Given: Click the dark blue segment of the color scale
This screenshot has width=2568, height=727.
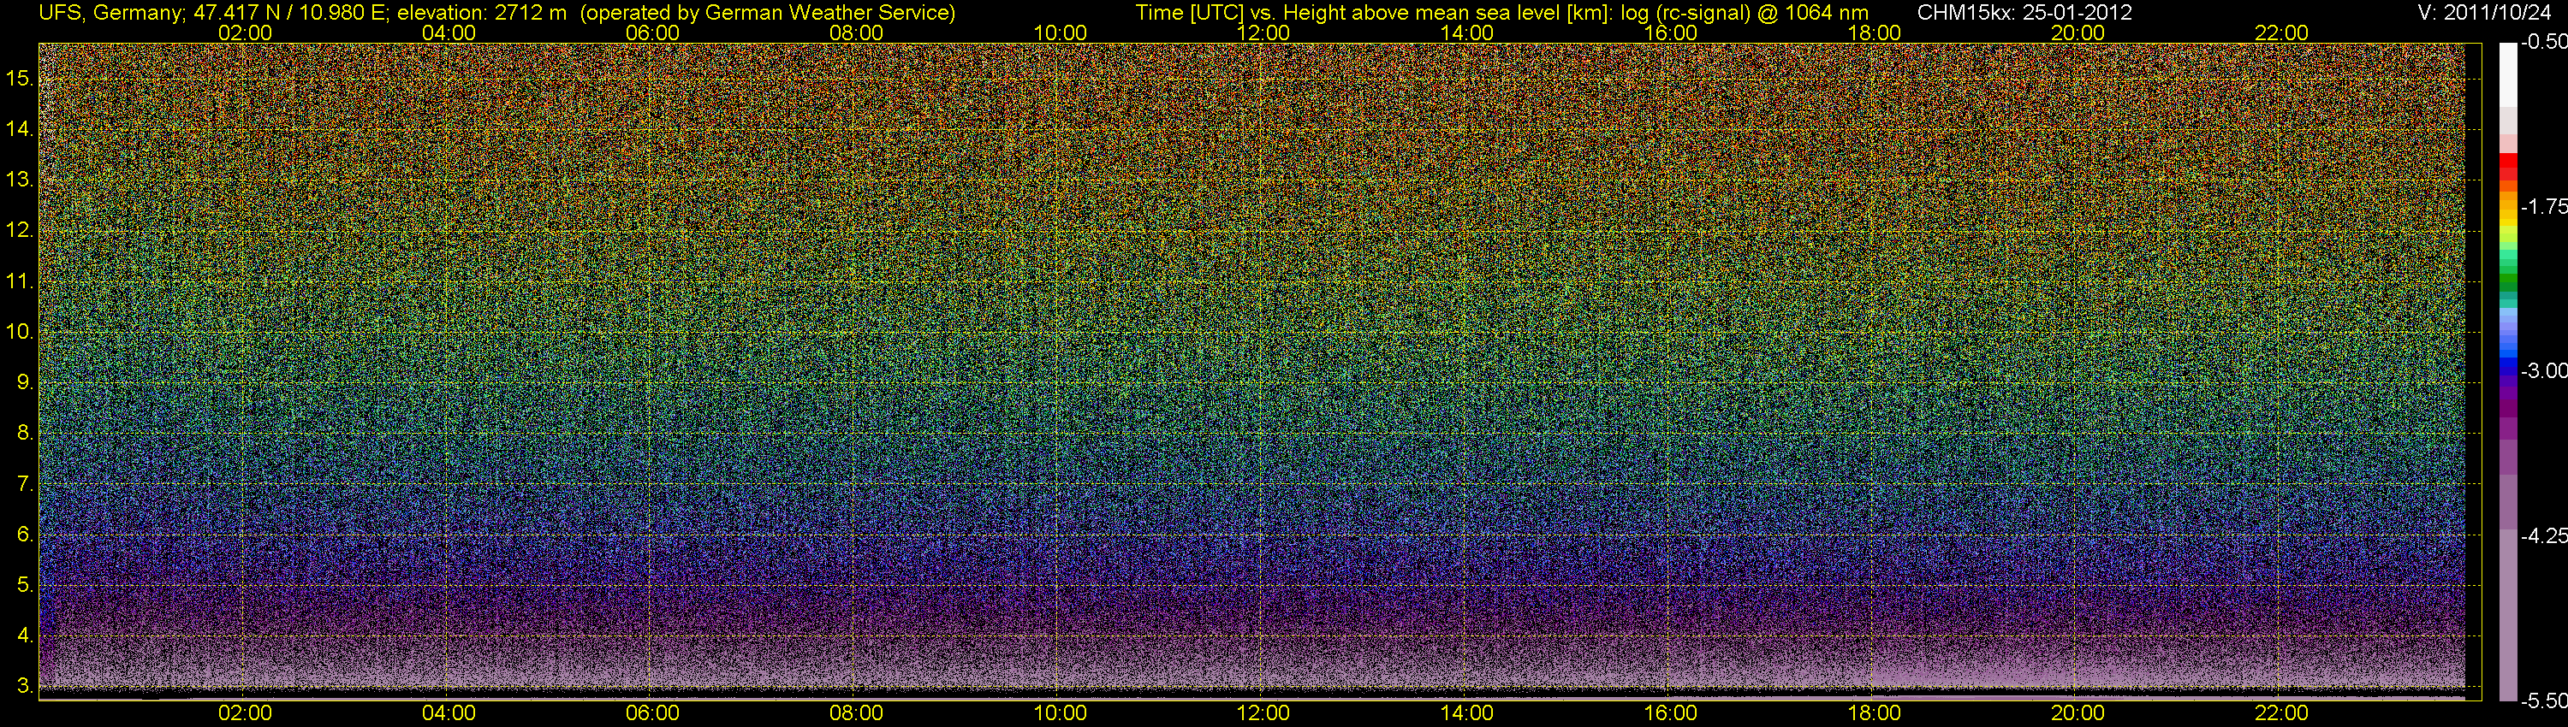Looking at the screenshot, I should pos(2507,370).
